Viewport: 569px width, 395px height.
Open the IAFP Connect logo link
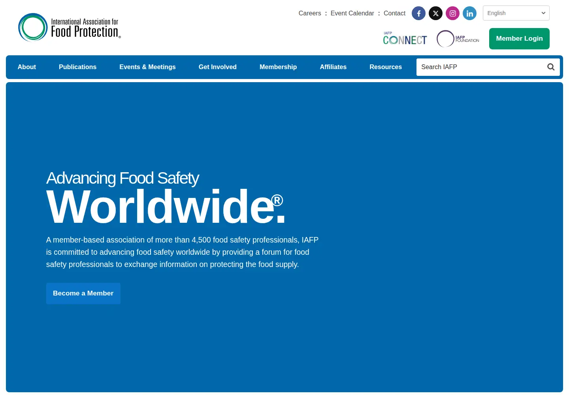coord(405,38)
